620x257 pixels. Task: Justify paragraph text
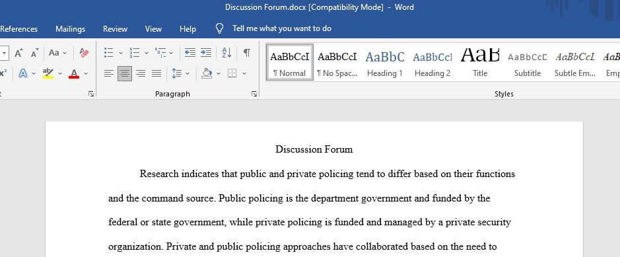tap(156, 73)
